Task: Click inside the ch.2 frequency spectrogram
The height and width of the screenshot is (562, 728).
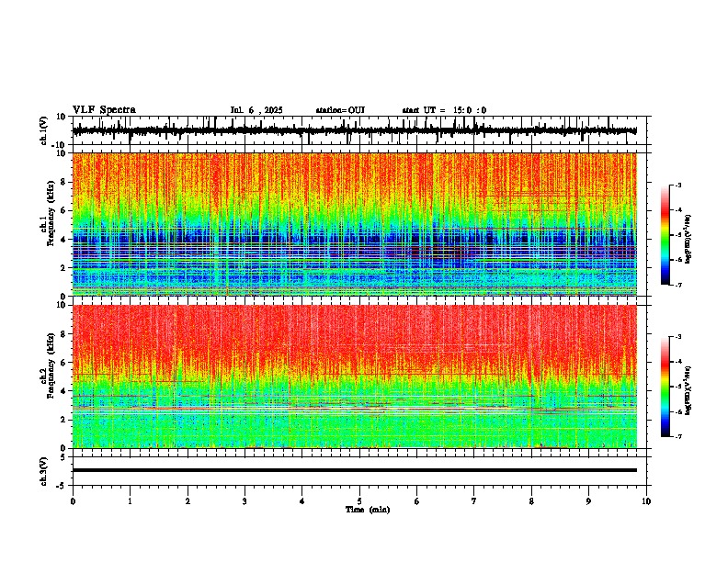Action: pyautogui.click(x=355, y=377)
